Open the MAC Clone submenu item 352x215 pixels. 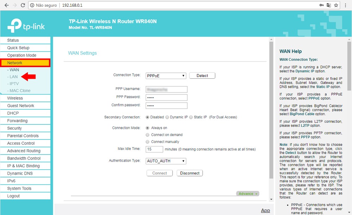[x=19, y=91]
